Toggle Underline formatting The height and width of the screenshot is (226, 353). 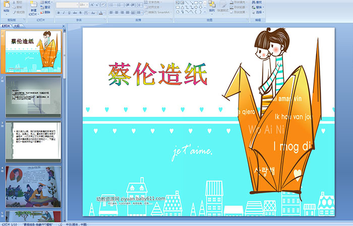coord(69,13)
